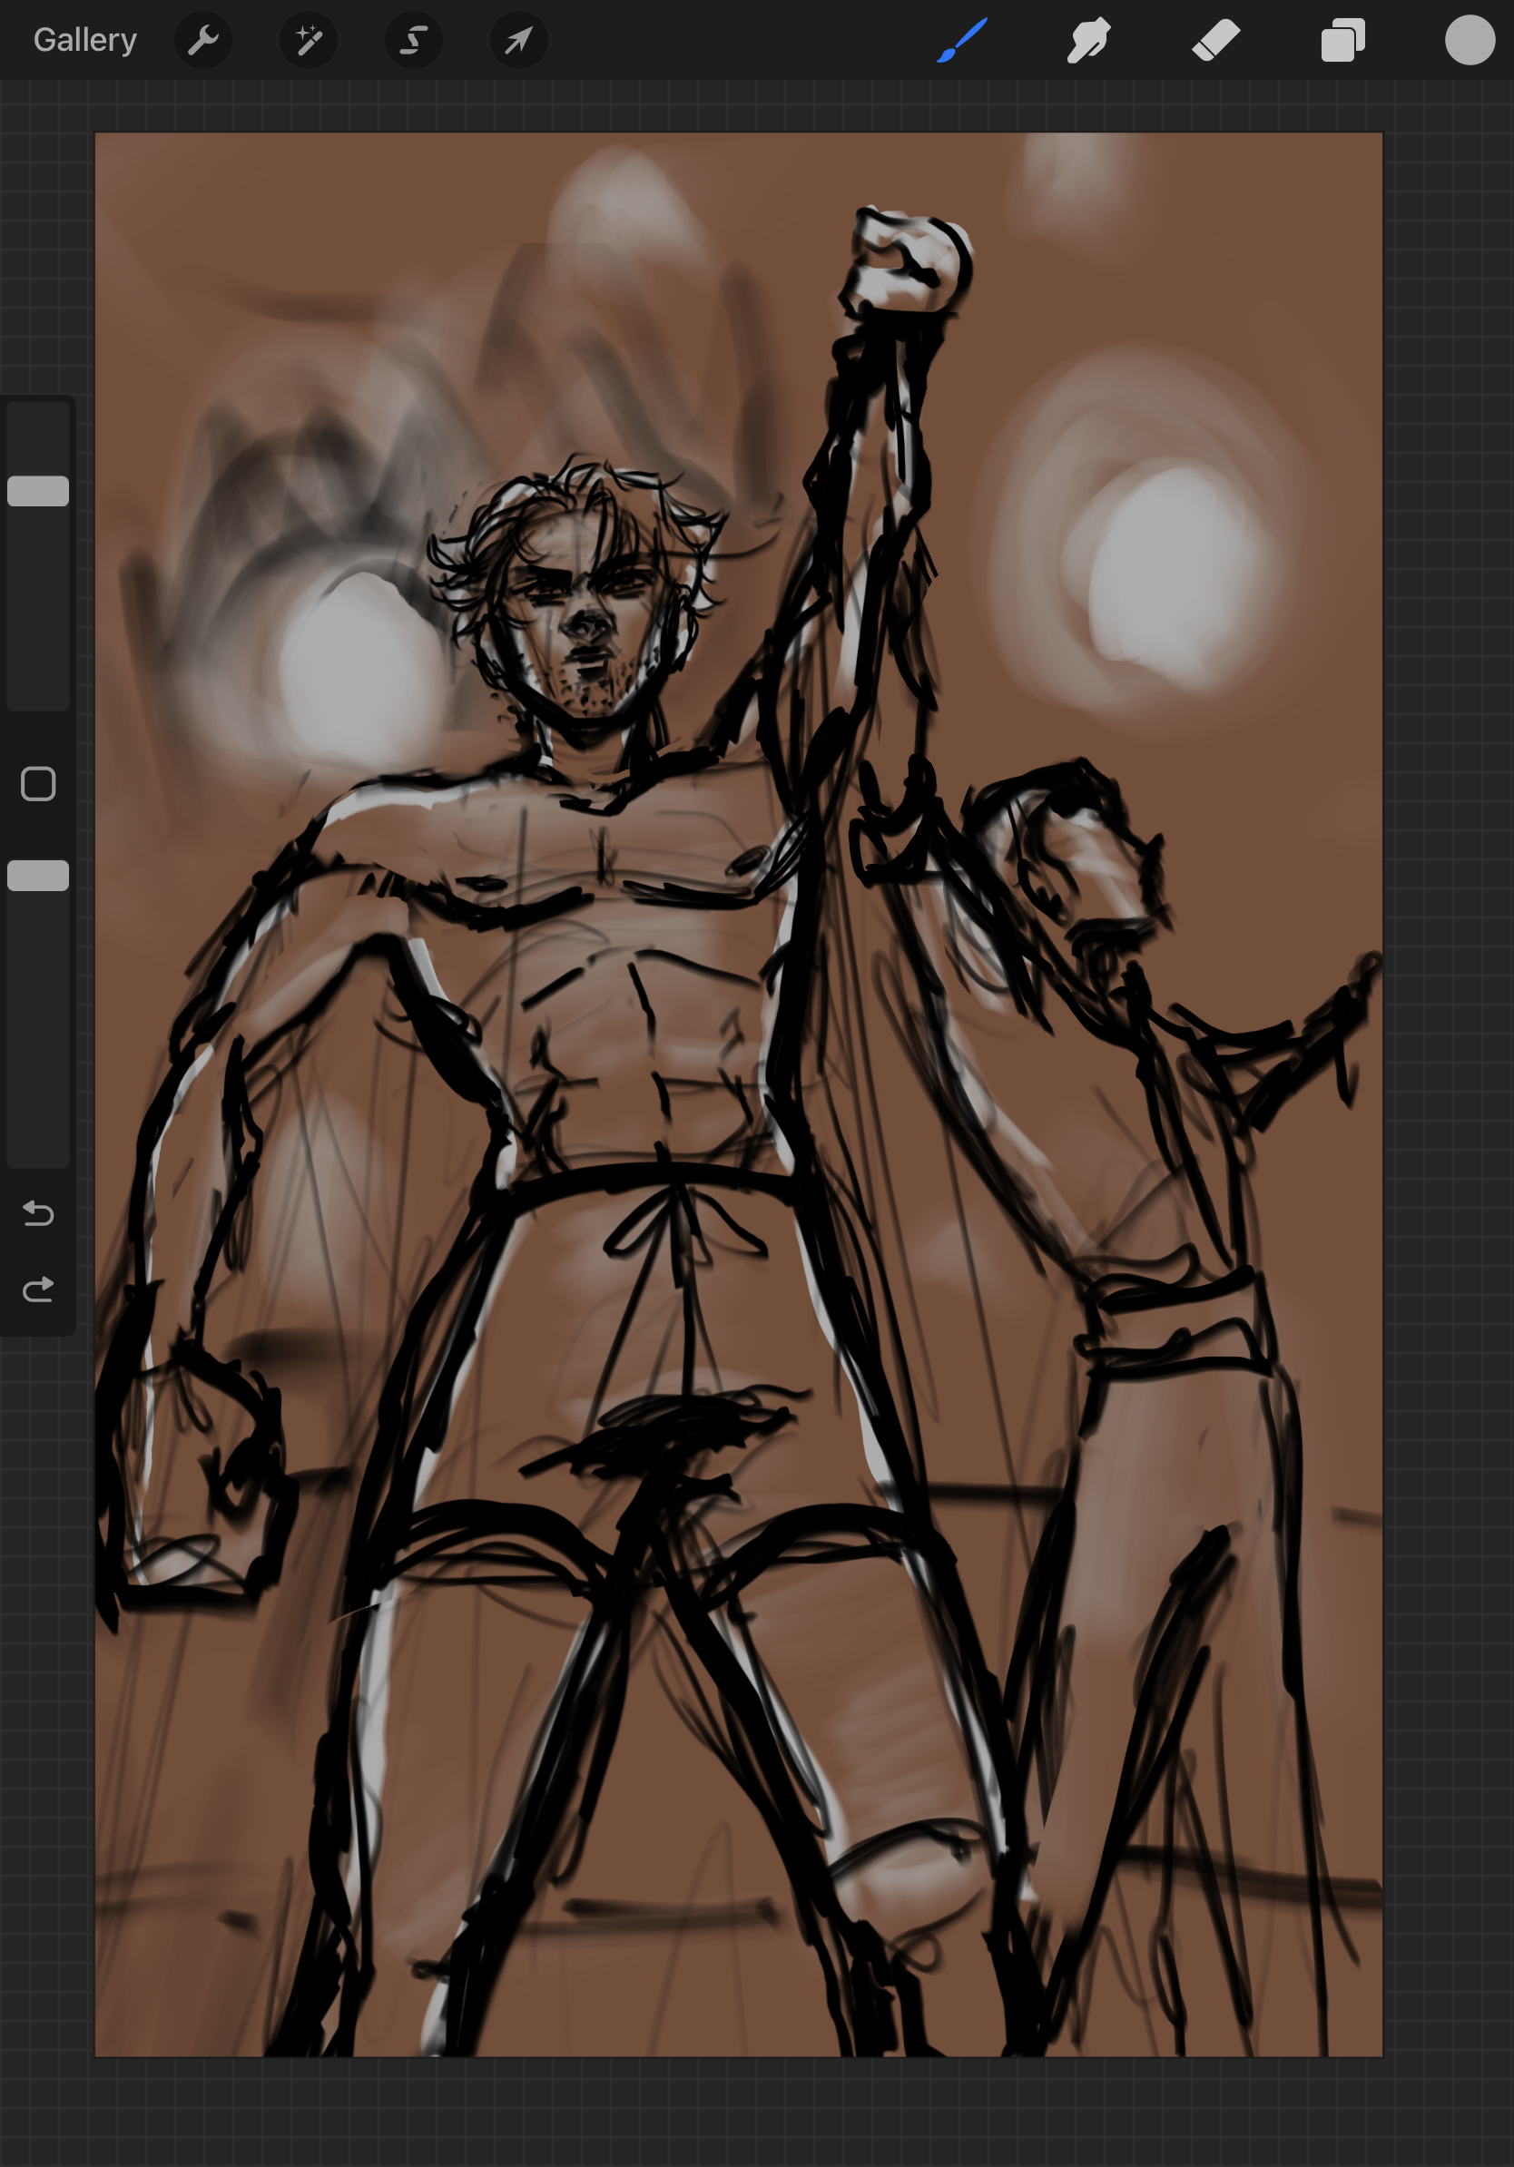
Task: Tap the square Modify button on sidebar
Action: tap(38, 783)
